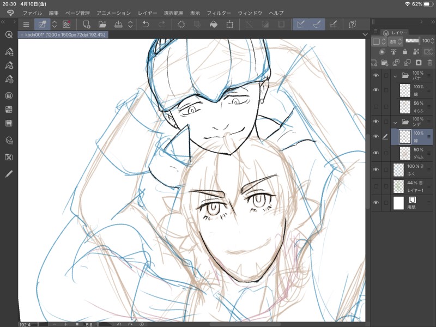Open the フィルター menu
Viewport: 436px width, 327px height.
pyautogui.click(x=219, y=13)
